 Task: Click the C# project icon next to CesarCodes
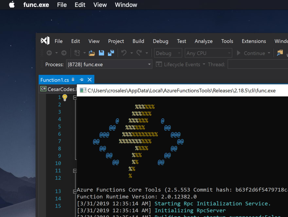[x=43, y=89]
